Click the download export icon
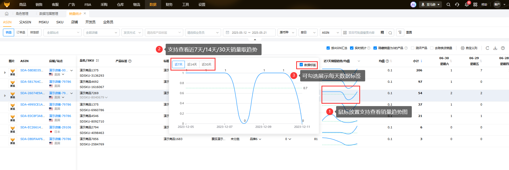This screenshot has width=509, height=170. [x=495, y=48]
